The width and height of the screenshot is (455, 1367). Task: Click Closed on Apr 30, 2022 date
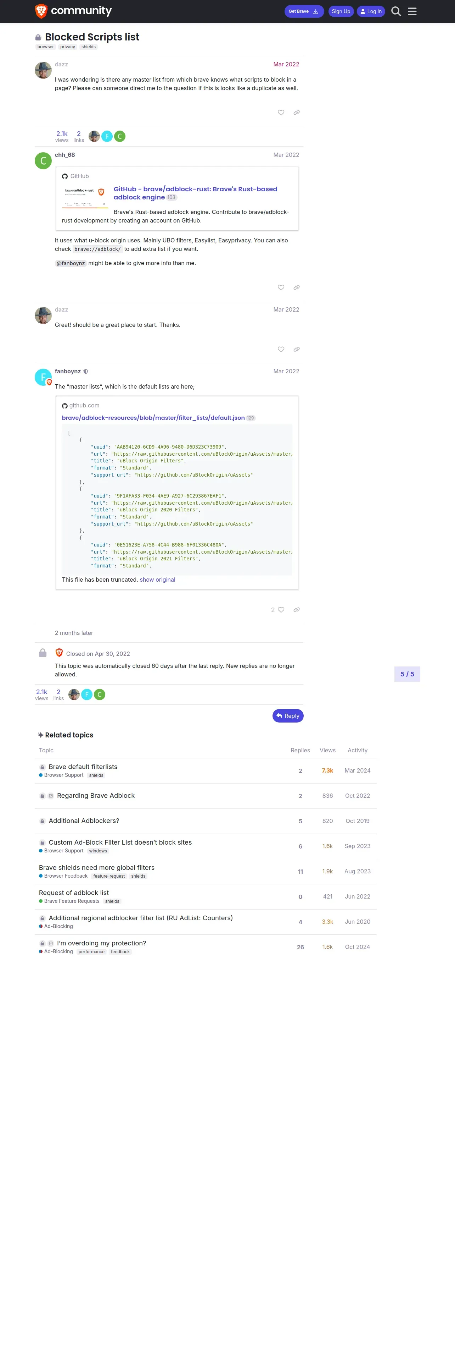pyautogui.click(x=98, y=654)
